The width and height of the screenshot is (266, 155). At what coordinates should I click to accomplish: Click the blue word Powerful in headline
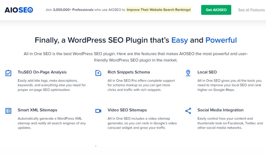pos(221,40)
